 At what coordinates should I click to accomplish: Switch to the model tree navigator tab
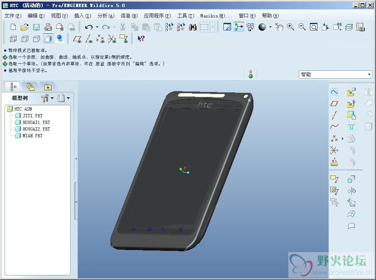[13, 87]
